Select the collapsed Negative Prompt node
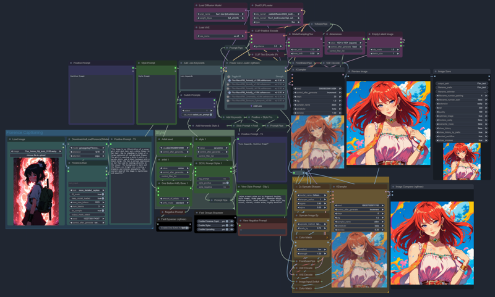 click(173, 212)
